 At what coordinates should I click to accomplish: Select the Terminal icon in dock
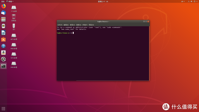point(4,66)
